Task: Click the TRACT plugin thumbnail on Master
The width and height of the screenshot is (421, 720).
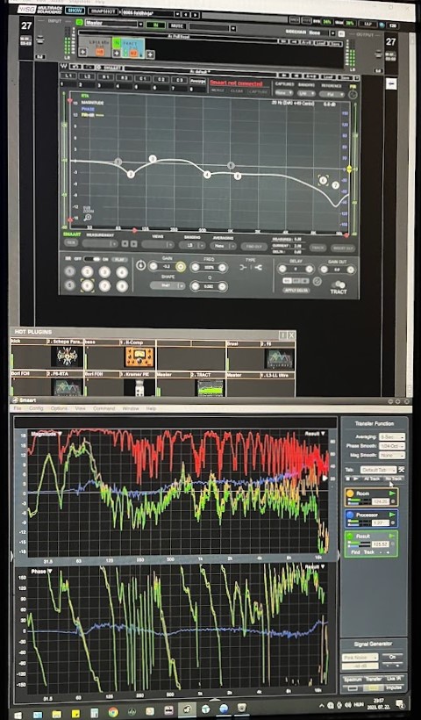Action: pyautogui.click(x=210, y=387)
